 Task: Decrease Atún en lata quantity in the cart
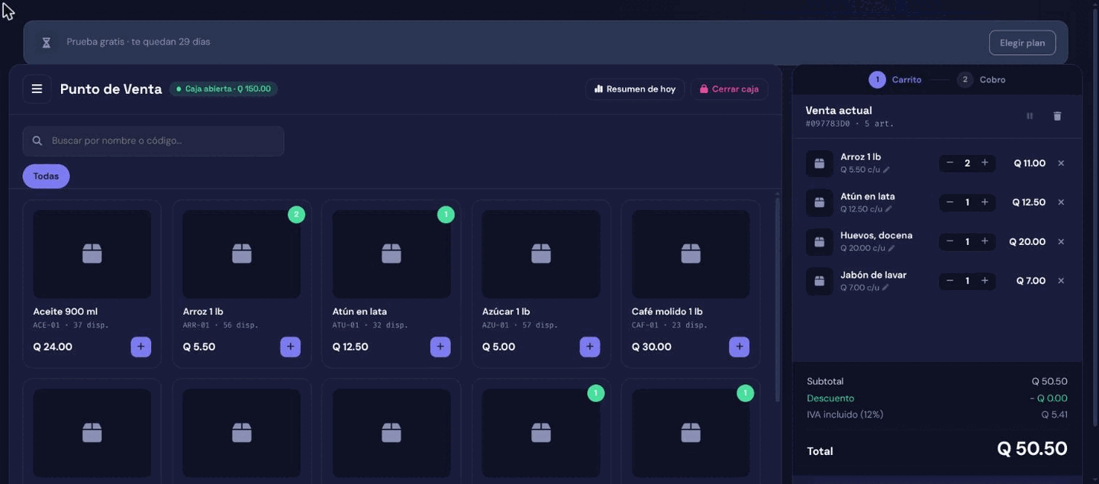pyautogui.click(x=949, y=202)
